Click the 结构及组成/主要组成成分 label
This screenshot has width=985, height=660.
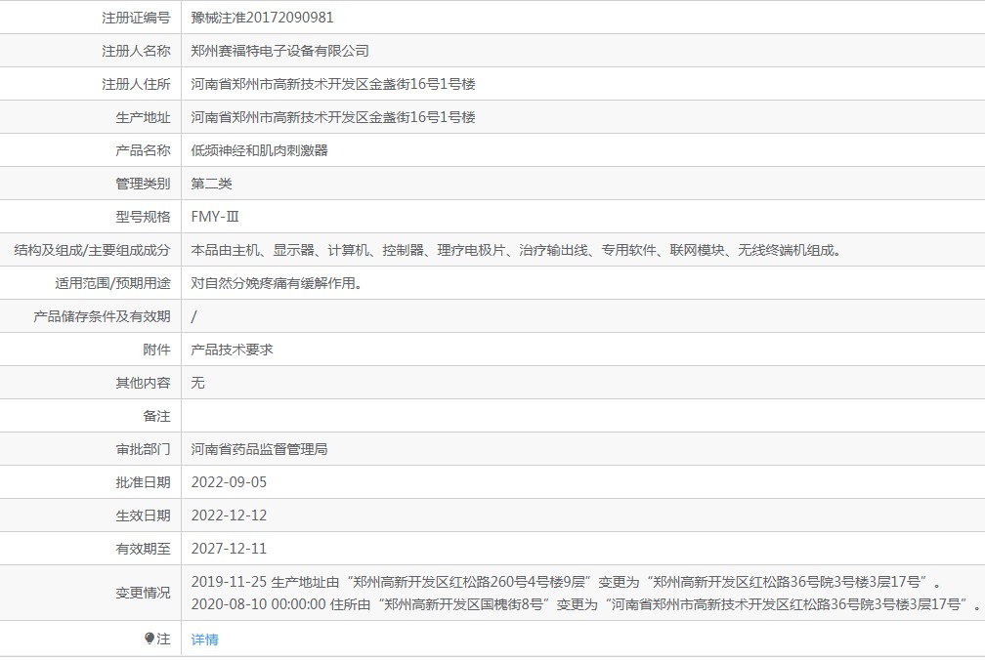pyautogui.click(x=92, y=250)
